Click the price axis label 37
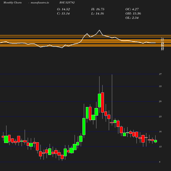The height and width of the screenshot is (171, 171). [160, 74]
